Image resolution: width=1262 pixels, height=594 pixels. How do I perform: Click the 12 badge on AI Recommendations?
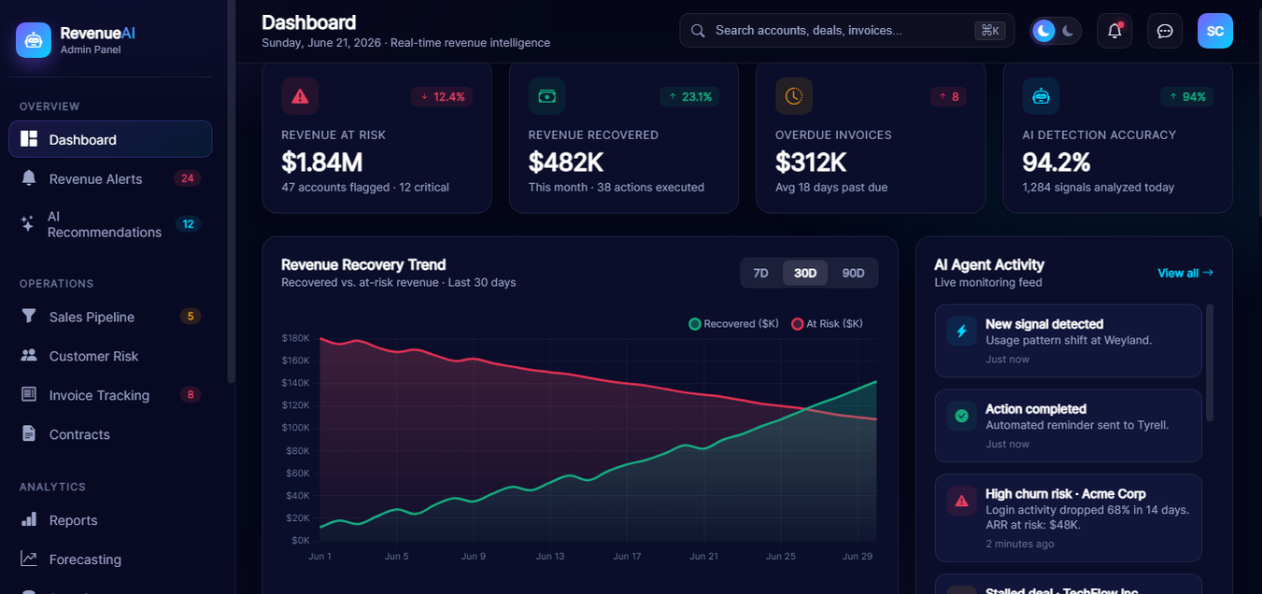pos(188,224)
